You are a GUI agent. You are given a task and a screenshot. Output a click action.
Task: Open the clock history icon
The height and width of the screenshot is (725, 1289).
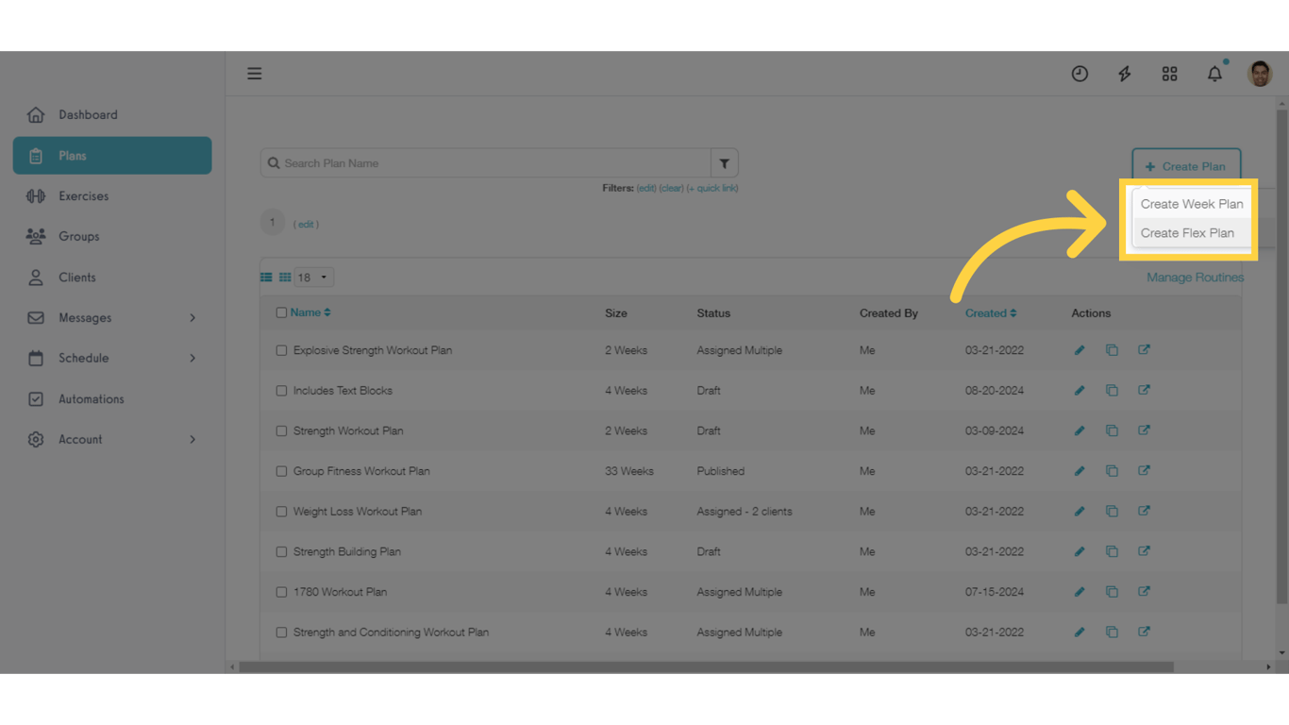[1080, 74]
